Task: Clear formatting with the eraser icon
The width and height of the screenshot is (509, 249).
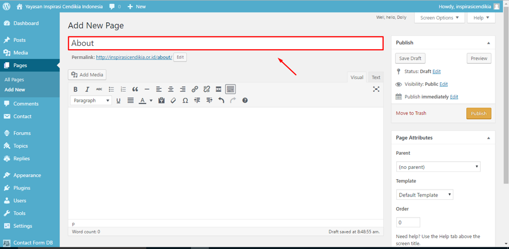Action: (x=173, y=101)
